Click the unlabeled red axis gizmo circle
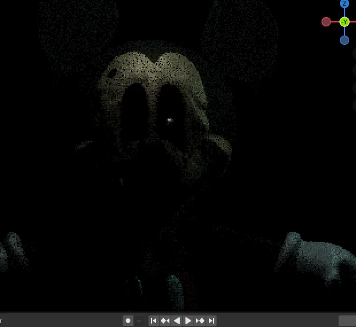 click(x=326, y=22)
